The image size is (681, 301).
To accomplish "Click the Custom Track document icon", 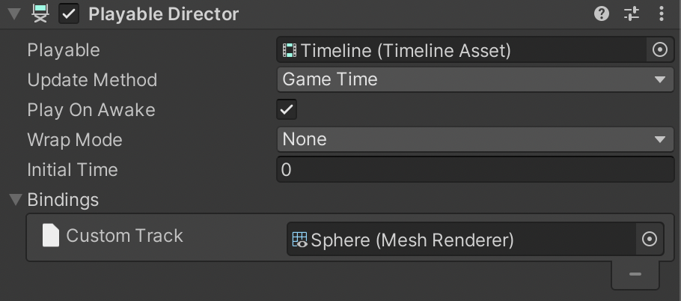I will point(50,235).
